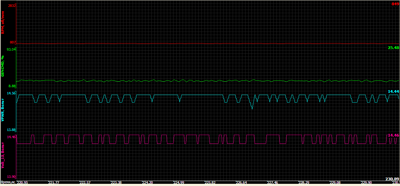Click the Volt_15 axis minimum 13.90
The height and width of the screenshot is (186, 400).
(11, 177)
